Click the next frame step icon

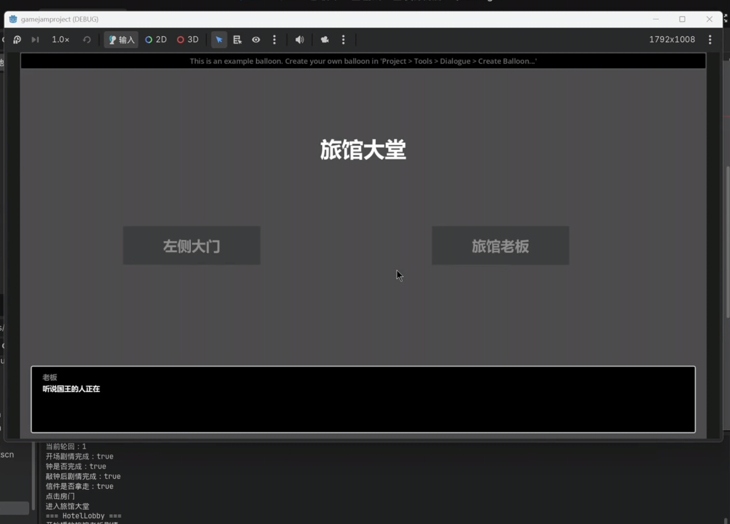click(35, 39)
